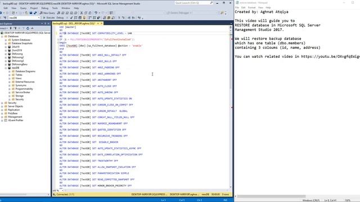Expand the Server Objects node
This screenshot has height=202, width=360.
pyautogui.click(x=2, y=106)
